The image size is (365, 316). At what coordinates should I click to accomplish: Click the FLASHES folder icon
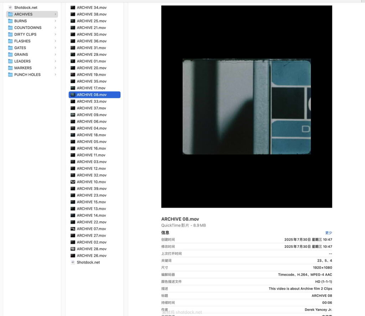point(10,41)
